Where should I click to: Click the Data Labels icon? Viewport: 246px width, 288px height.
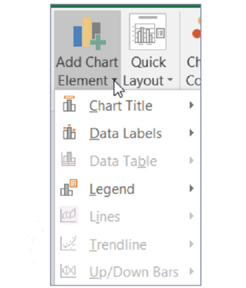pos(69,132)
